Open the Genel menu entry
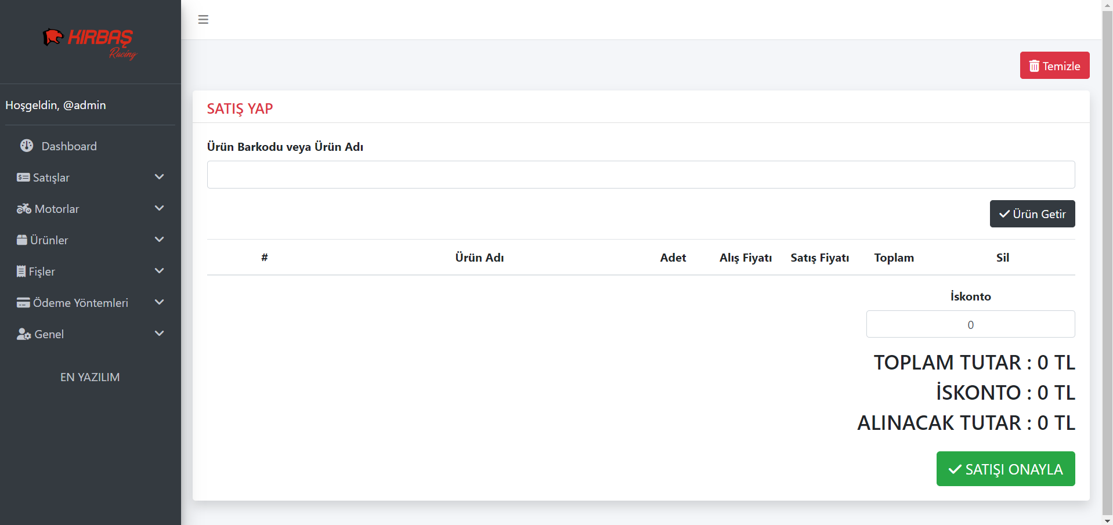The width and height of the screenshot is (1113, 525). coord(49,334)
